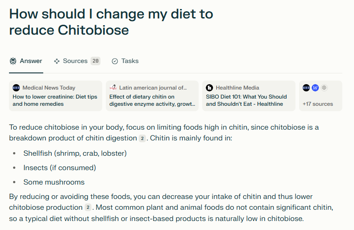
Task: Click citation 2 after 'chitobiose production'
Action: tap(88, 207)
